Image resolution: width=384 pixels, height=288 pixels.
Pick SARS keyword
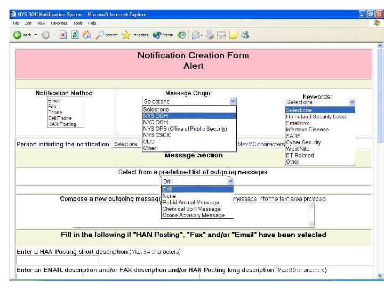pyautogui.click(x=320, y=135)
